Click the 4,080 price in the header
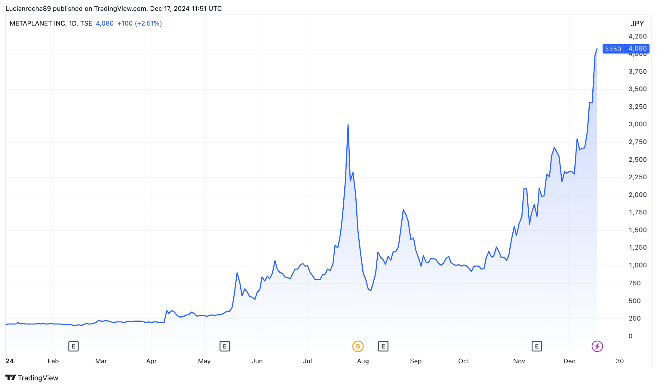Image resolution: width=657 pixels, height=387 pixels. tap(105, 23)
